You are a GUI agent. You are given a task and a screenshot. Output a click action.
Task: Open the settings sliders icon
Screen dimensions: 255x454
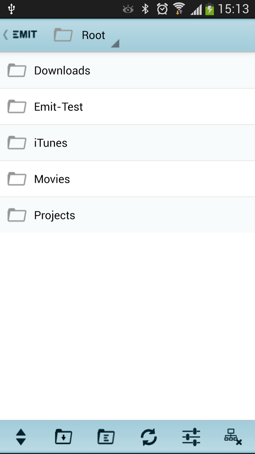coord(191,437)
